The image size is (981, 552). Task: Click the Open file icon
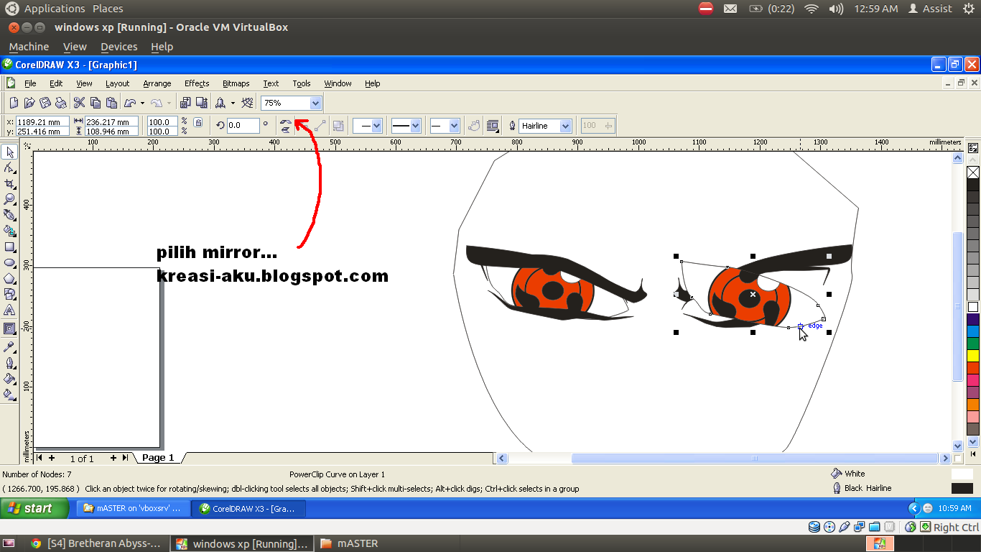(29, 103)
